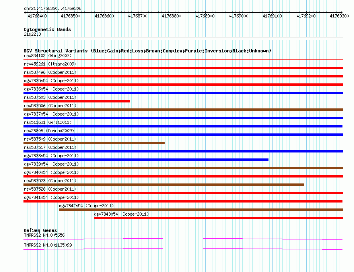Click ruler position 41769000
354x272 pixels.
[x=239, y=16]
